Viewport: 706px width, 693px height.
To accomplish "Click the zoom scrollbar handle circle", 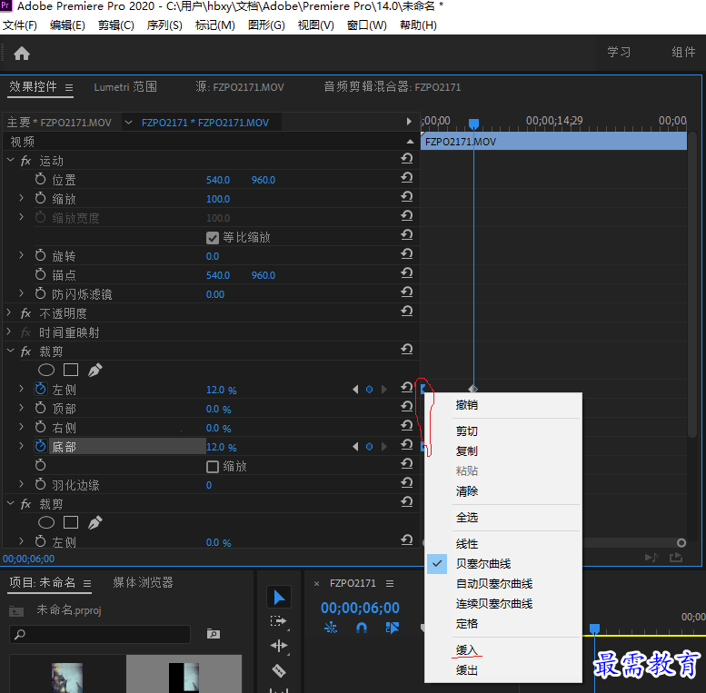I will [x=681, y=543].
